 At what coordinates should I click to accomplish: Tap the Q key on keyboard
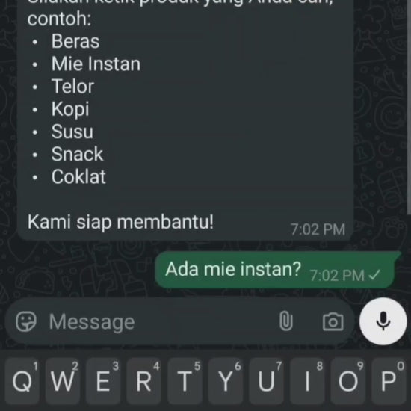[22, 381]
